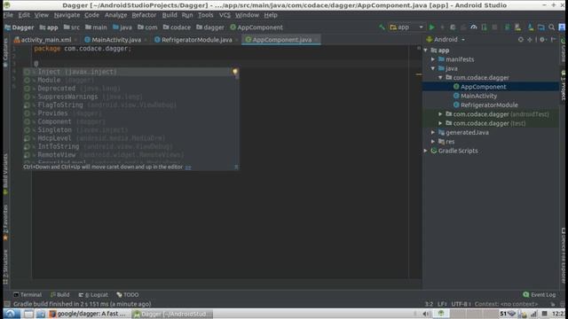Open the app run configuration dropdown
The height and width of the screenshot is (319, 568).
[406, 27]
